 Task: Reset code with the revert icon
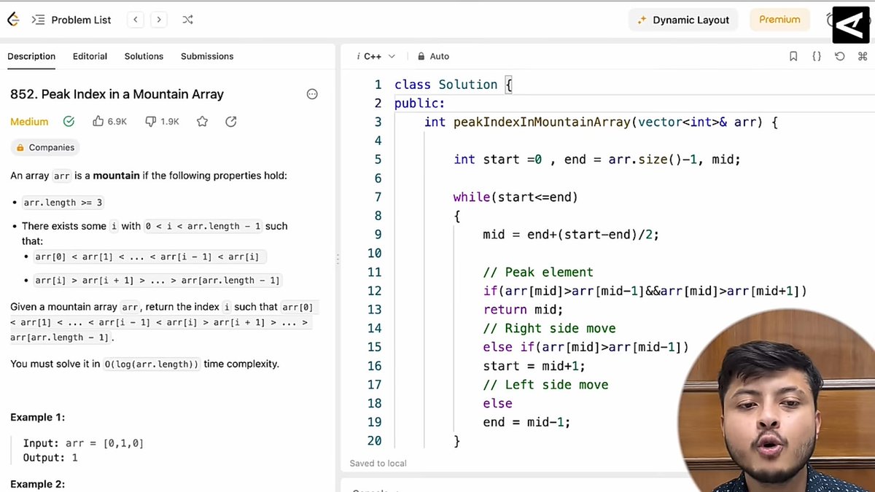(x=840, y=56)
